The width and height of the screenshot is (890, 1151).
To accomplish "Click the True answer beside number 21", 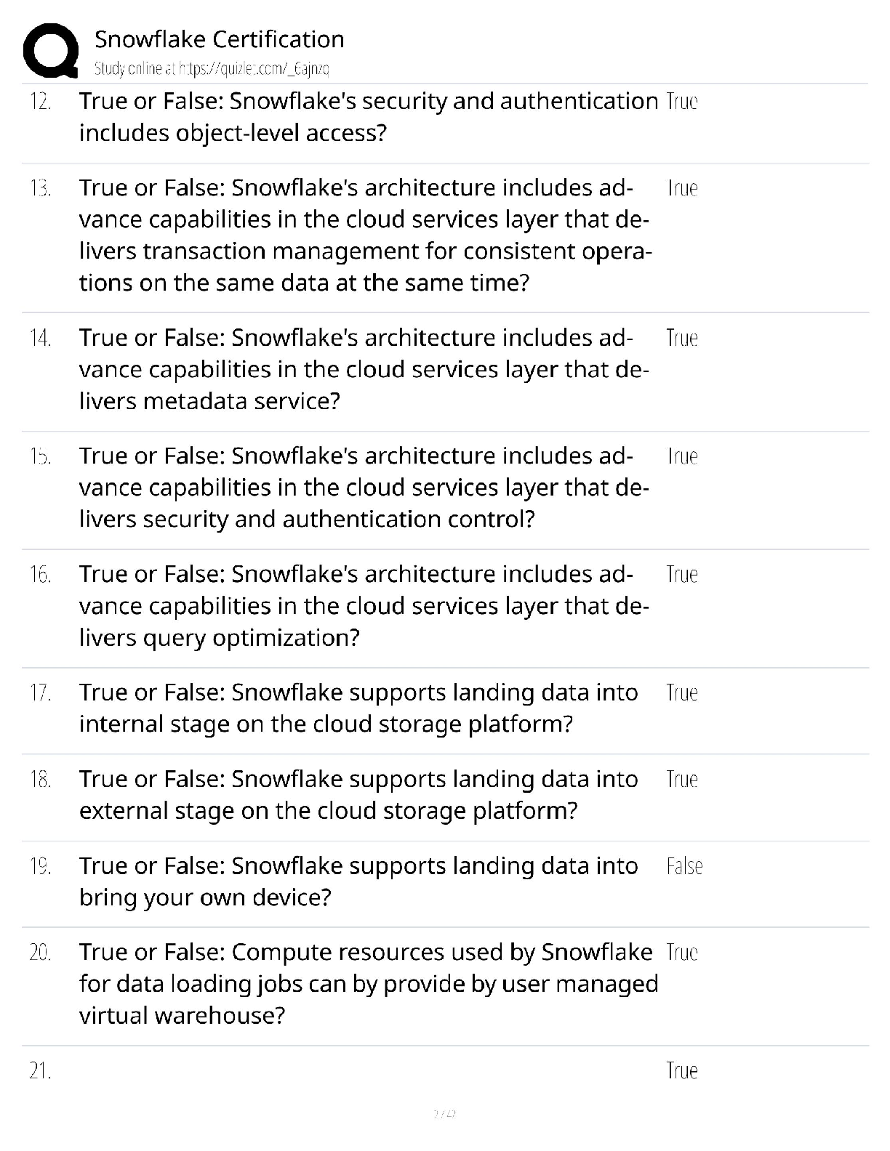I will click(x=682, y=1071).
